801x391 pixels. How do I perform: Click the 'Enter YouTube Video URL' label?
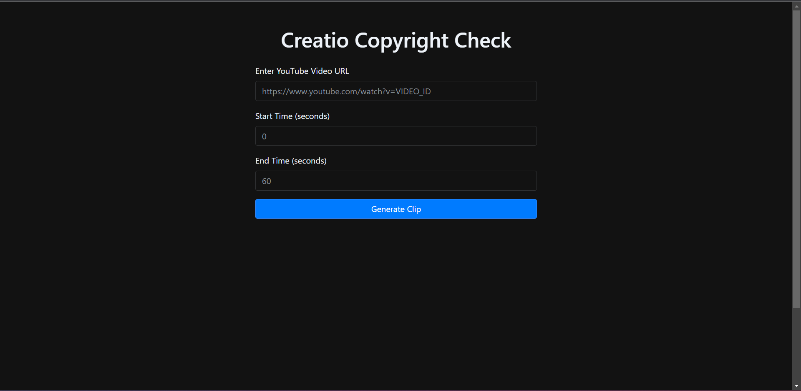(302, 71)
